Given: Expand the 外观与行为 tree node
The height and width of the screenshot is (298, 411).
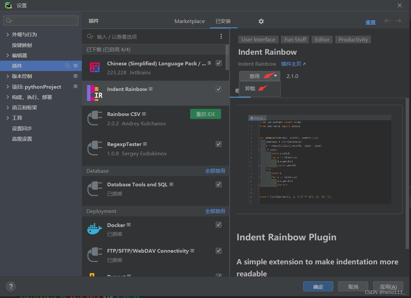Looking at the screenshot, I should pos(8,34).
